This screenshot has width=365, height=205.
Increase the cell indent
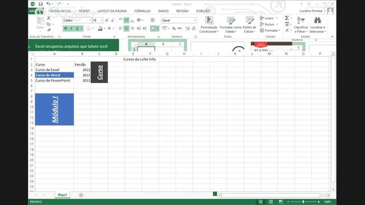pyautogui.click(x=145, y=28)
